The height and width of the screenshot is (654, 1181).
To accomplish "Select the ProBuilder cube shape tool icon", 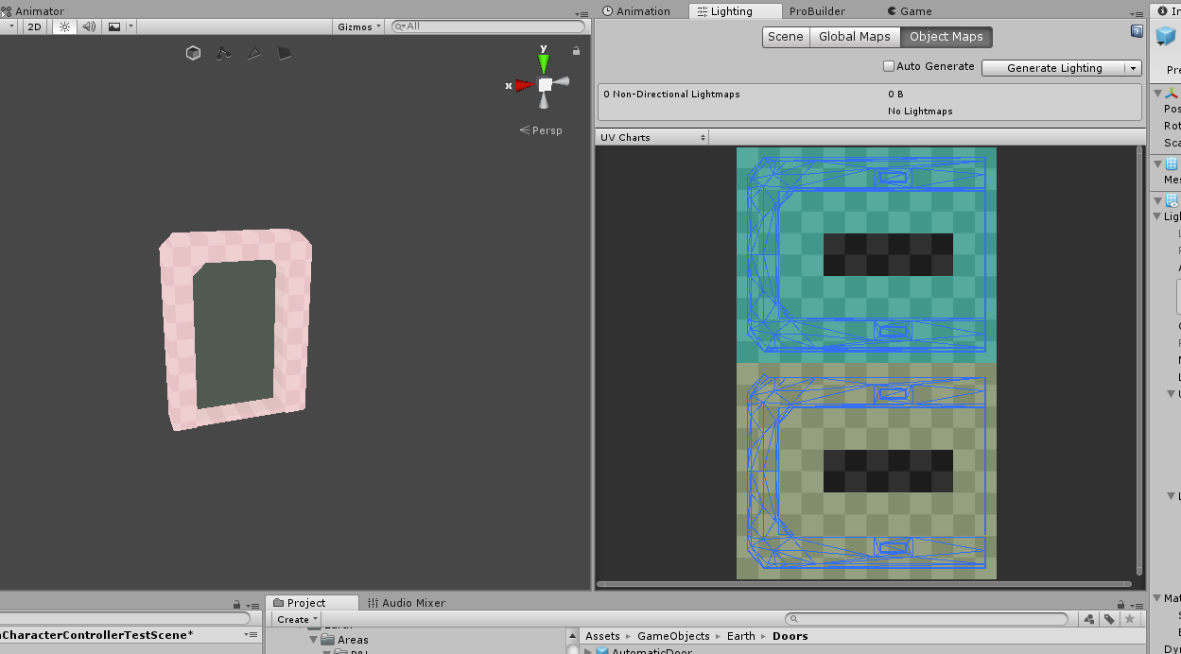I will pyautogui.click(x=193, y=53).
